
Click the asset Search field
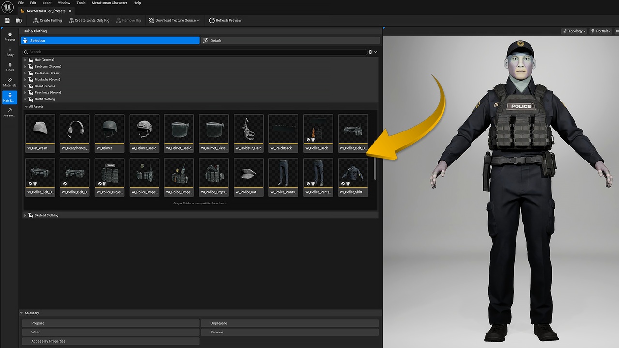point(194,52)
